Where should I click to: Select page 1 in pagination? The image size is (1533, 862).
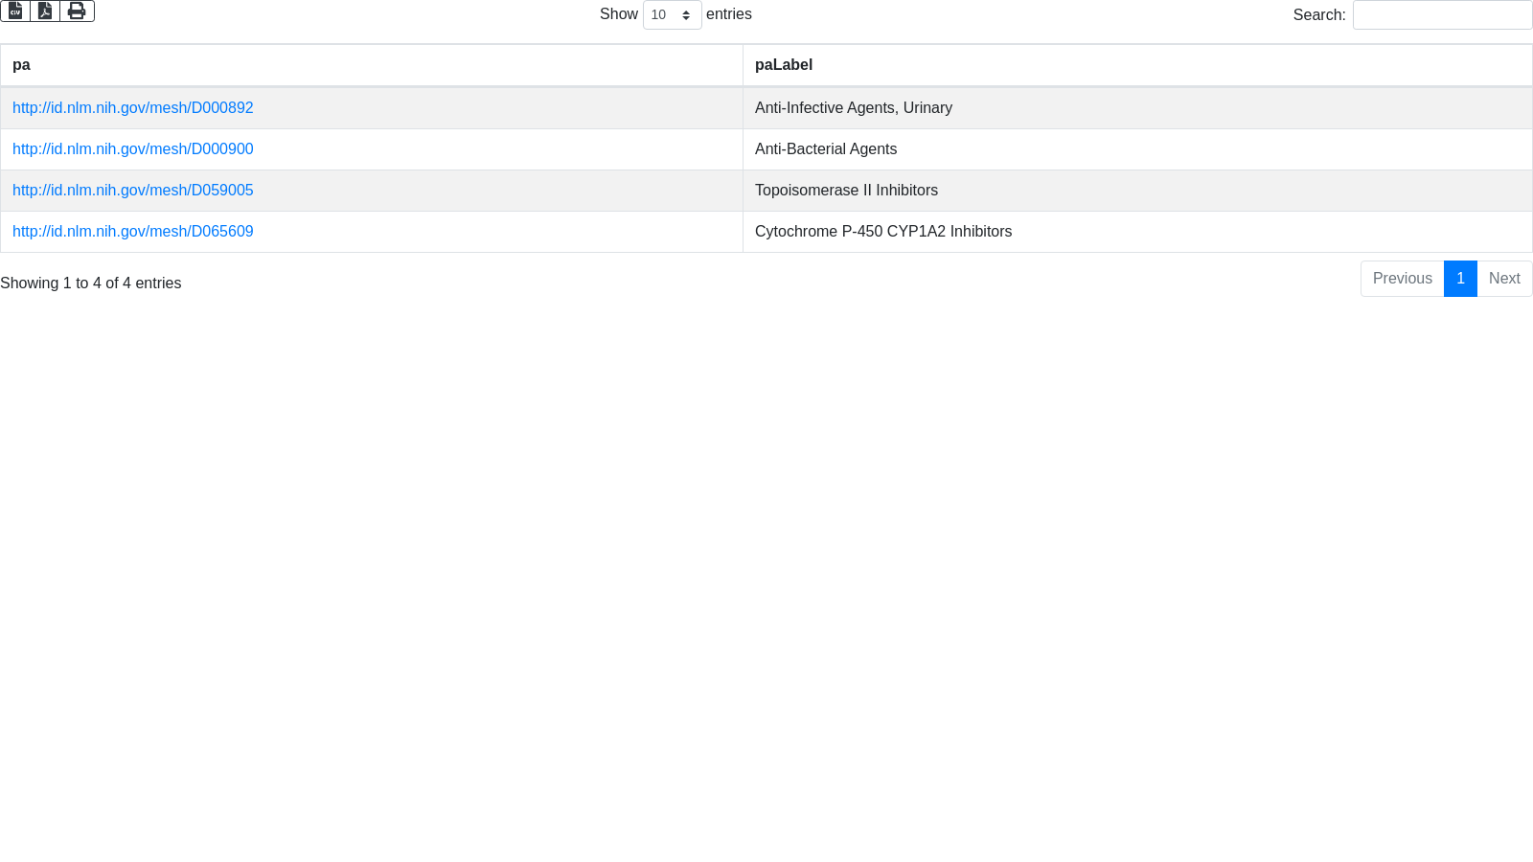pyautogui.click(x=1460, y=279)
